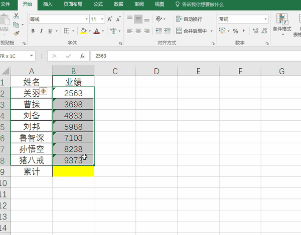
Task: Open the font name dropdown 等线
Action: pyautogui.click(x=86, y=19)
